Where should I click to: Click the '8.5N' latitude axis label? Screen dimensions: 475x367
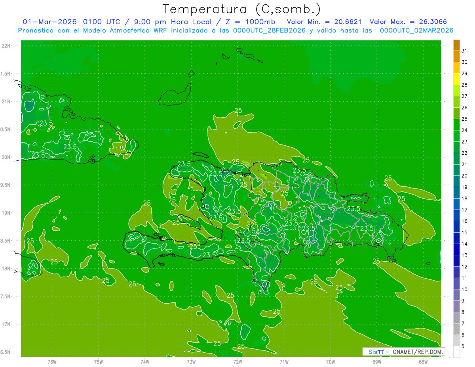[x=6, y=241]
